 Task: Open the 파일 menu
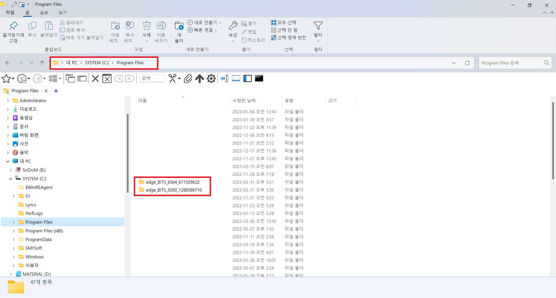[10, 12]
